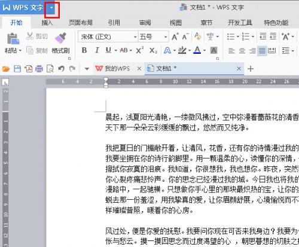
Task: Click the 粘贴 paste icon
Action: (13, 38)
